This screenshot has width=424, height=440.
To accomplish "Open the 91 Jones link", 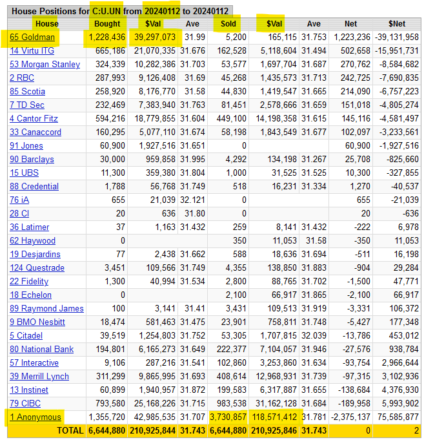I will [26, 145].
